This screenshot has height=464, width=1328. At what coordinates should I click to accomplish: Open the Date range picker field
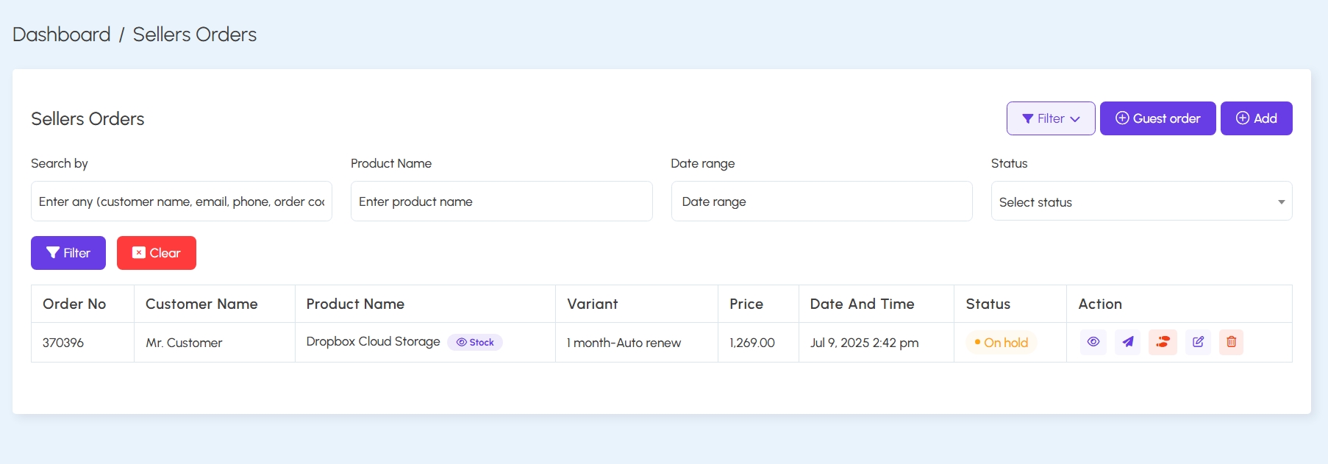(x=821, y=201)
